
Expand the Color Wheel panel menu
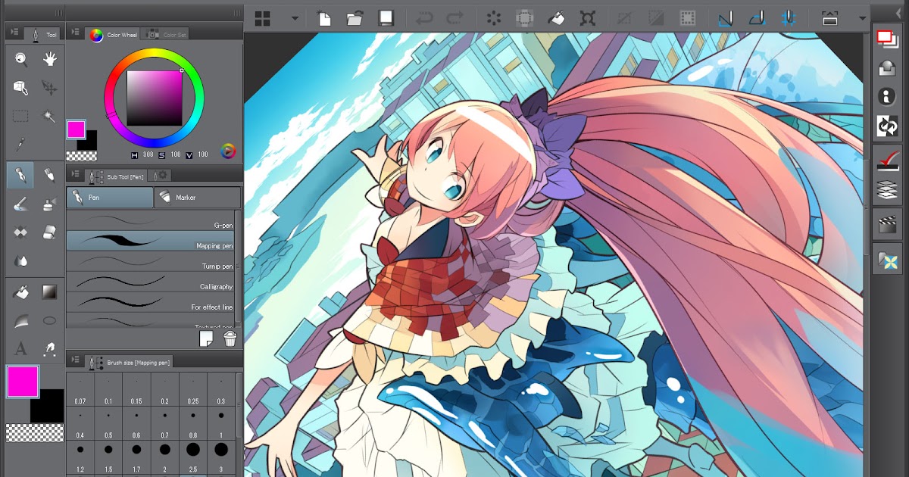[75, 33]
